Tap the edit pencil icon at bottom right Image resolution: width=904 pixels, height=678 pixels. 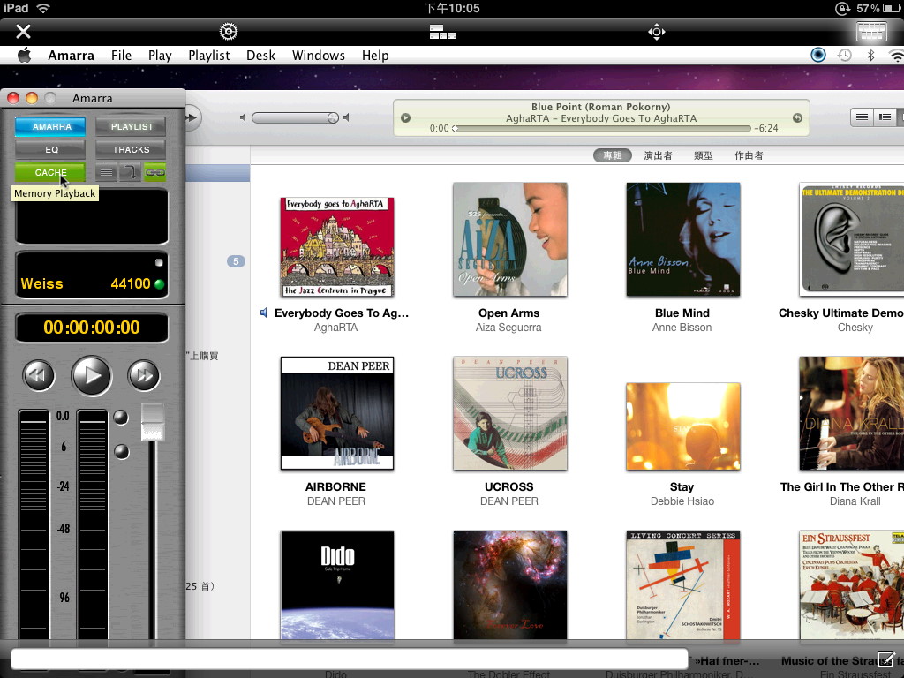[886, 659]
